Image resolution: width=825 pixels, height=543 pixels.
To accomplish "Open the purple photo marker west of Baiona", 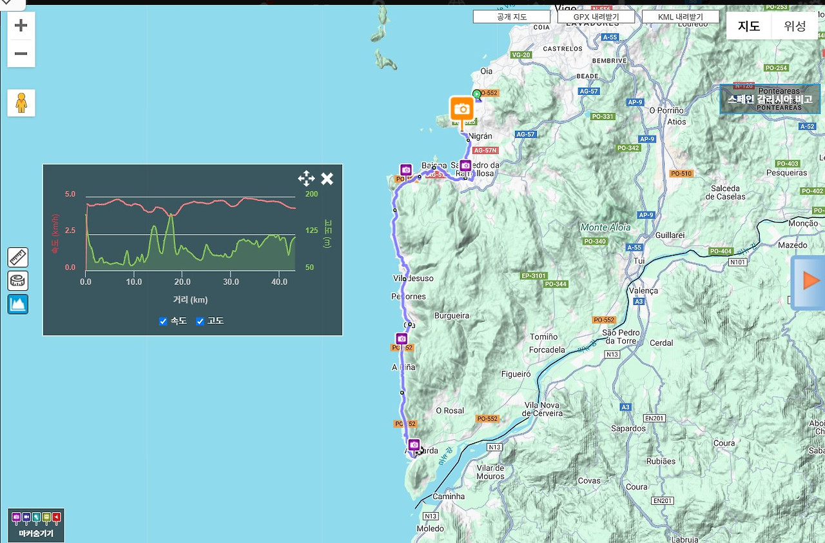I will (x=405, y=170).
